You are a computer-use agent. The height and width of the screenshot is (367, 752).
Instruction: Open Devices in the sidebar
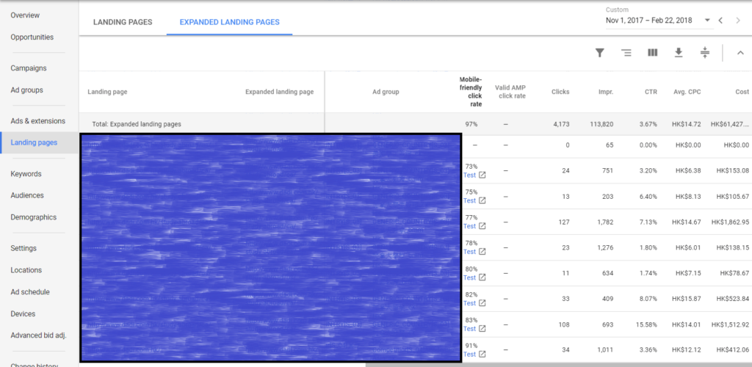tap(23, 314)
